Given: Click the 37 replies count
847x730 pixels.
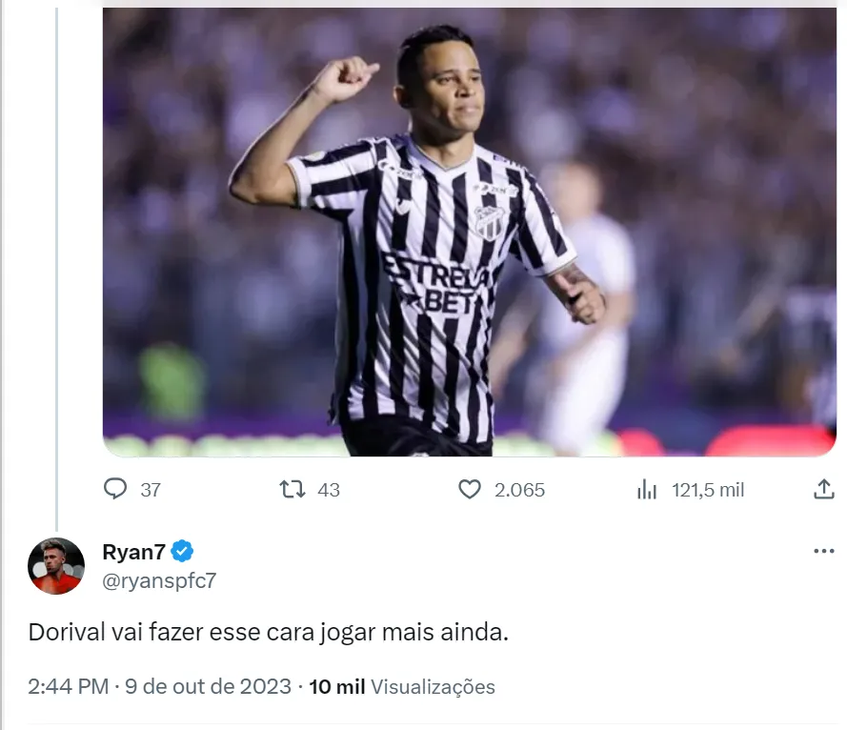Looking at the screenshot, I should 151,491.
